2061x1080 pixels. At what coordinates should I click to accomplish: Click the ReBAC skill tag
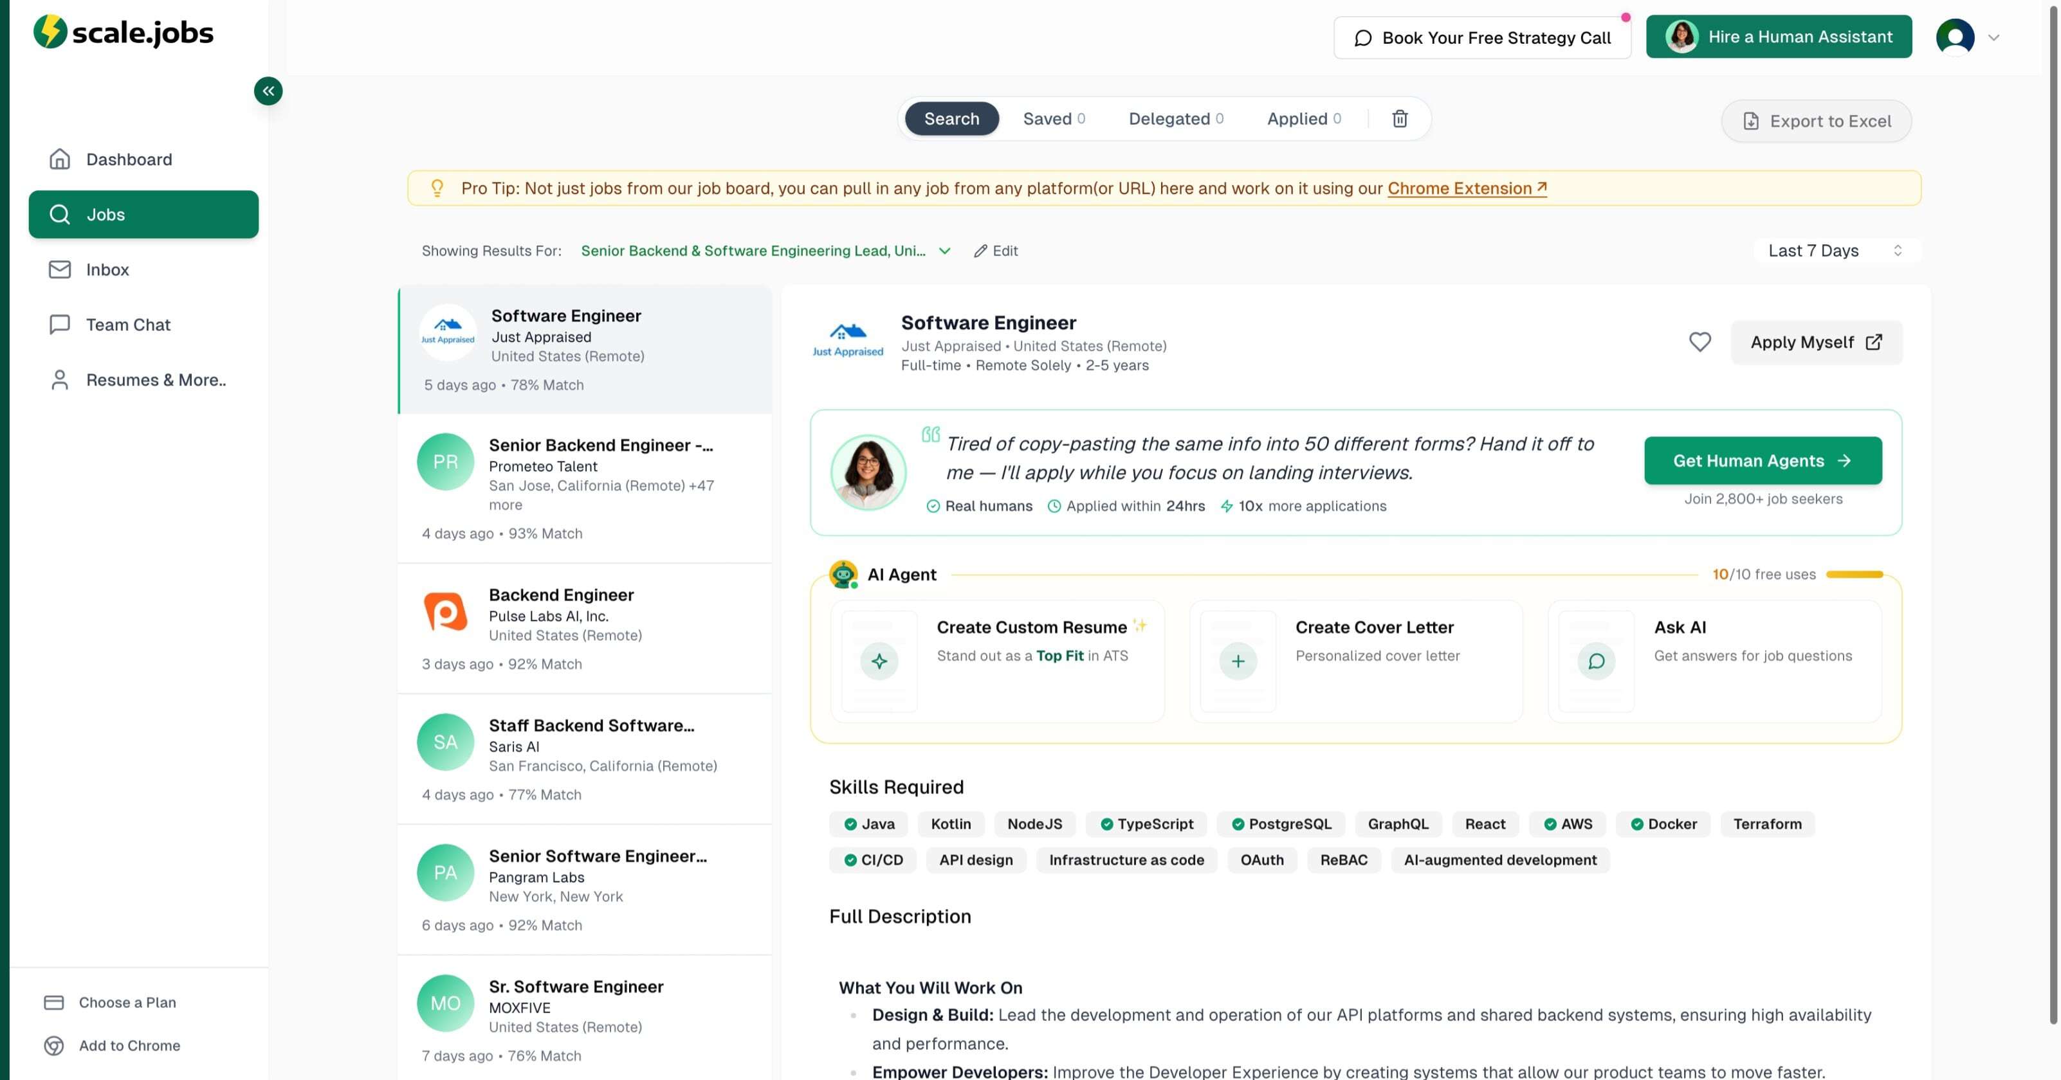pos(1343,860)
